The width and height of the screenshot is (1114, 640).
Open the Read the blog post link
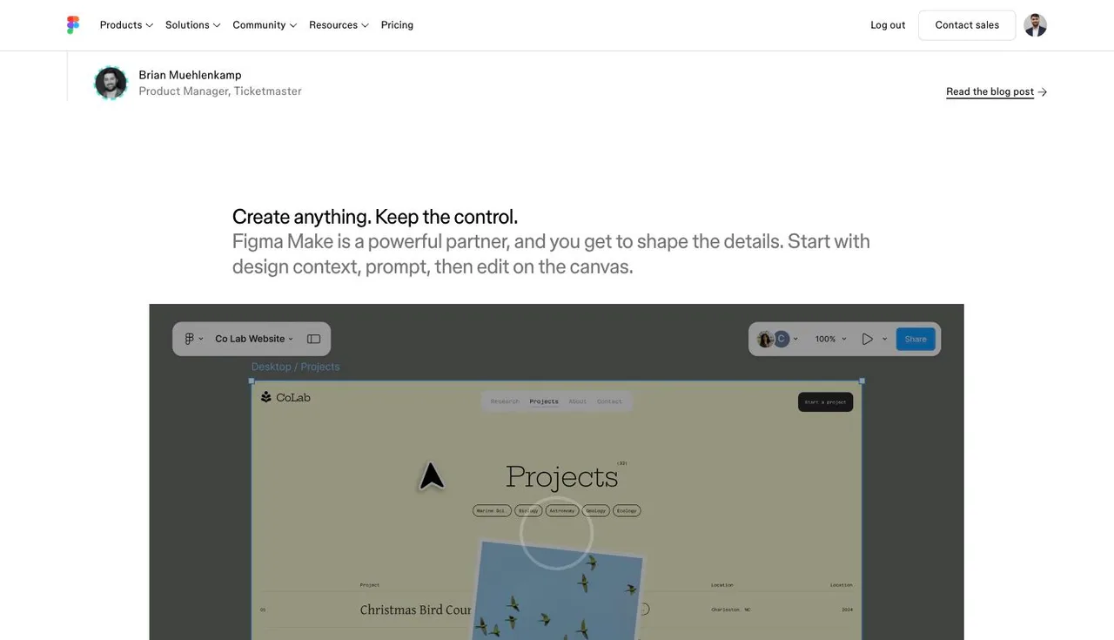[990, 91]
